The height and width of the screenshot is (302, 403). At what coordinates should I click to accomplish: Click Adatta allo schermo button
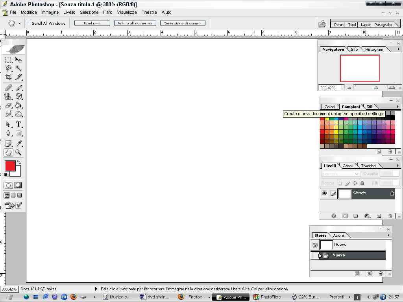pos(135,23)
